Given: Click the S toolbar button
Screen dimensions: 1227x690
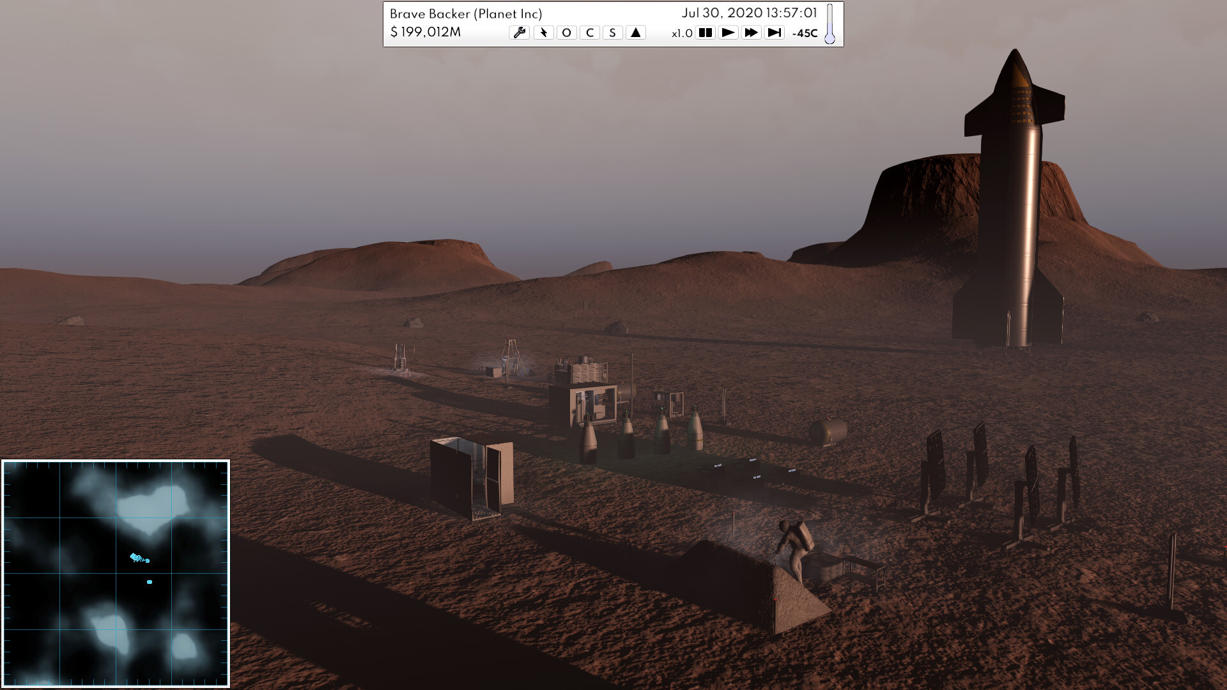Looking at the screenshot, I should point(612,33).
